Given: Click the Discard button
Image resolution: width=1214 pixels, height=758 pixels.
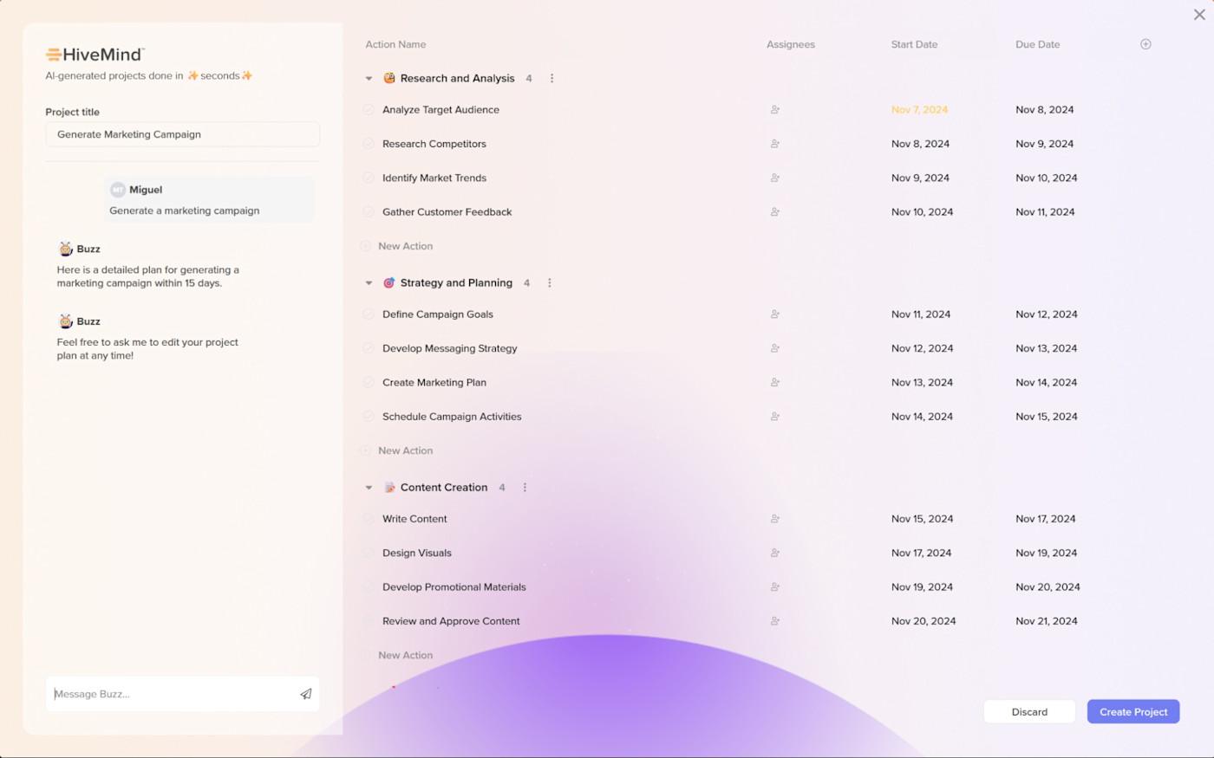Looking at the screenshot, I should point(1029,711).
